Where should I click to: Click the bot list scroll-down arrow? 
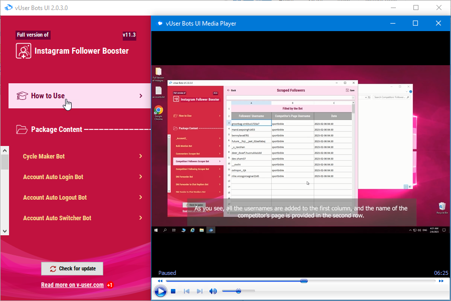tap(5, 231)
